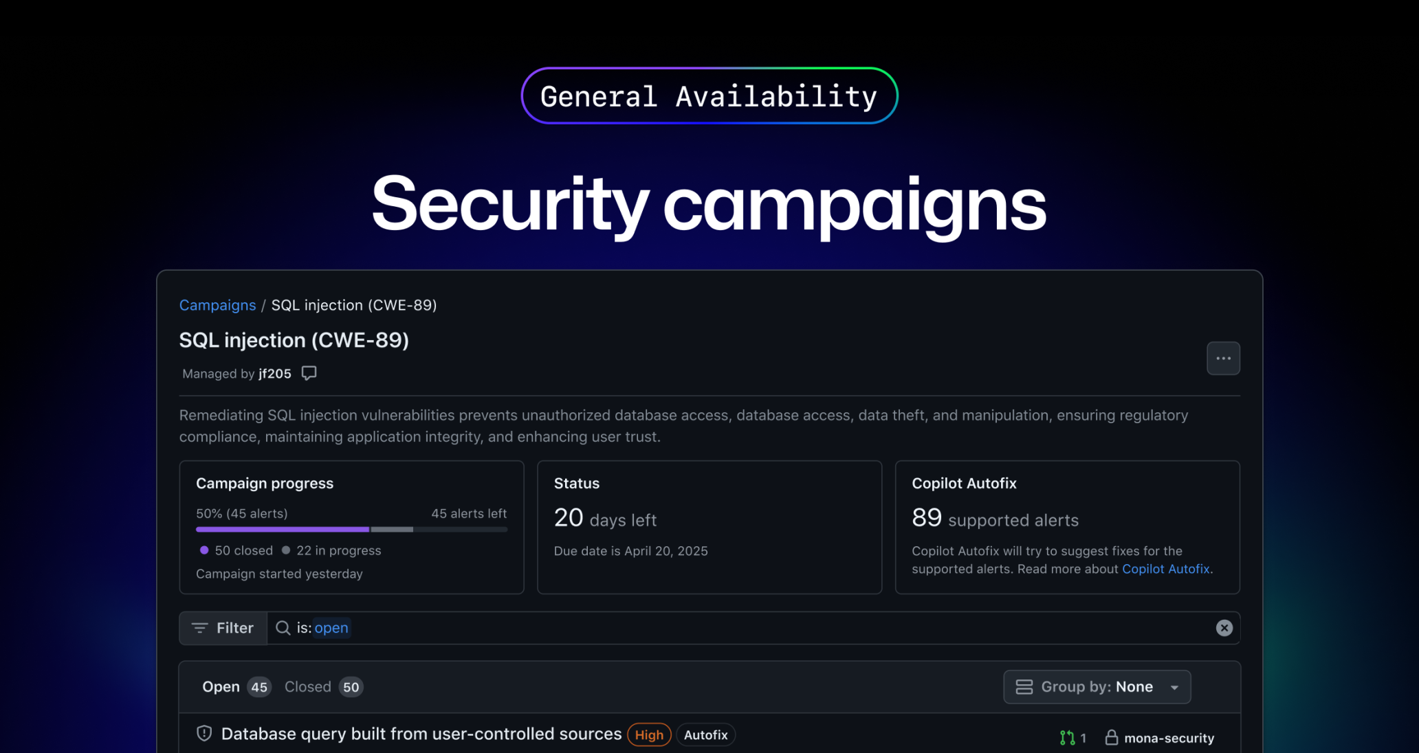Click the Group by rows icon
The image size is (1419, 753).
coord(1024,687)
